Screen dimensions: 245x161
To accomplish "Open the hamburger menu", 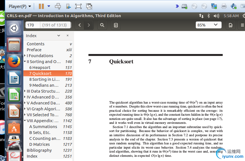I will tap(242, 25).
